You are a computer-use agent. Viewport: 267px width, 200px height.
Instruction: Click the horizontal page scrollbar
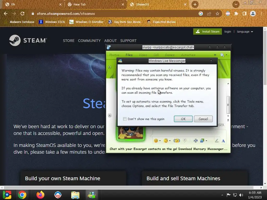pos(129,187)
